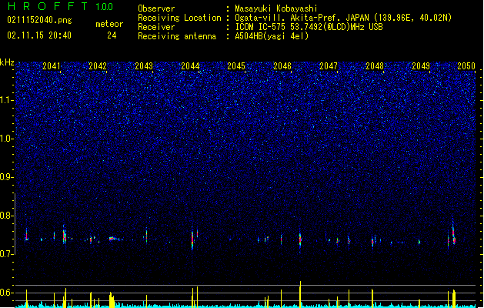484x308 pixels.
Task: Click the tall meteor echo just before 2050
Action: 453,233
